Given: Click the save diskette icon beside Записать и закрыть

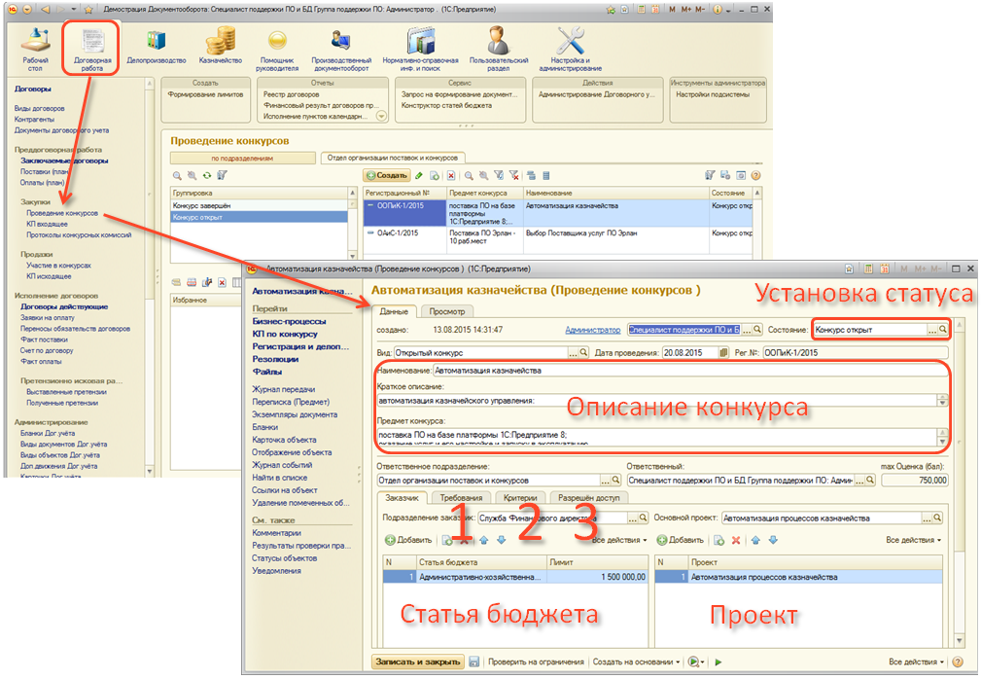Looking at the screenshot, I should point(474,662).
